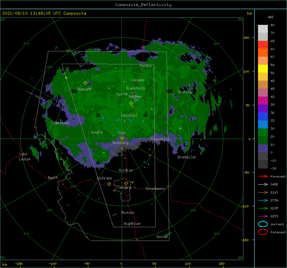Click the Blackfalds label on map
The image size is (287, 268).
point(136,88)
